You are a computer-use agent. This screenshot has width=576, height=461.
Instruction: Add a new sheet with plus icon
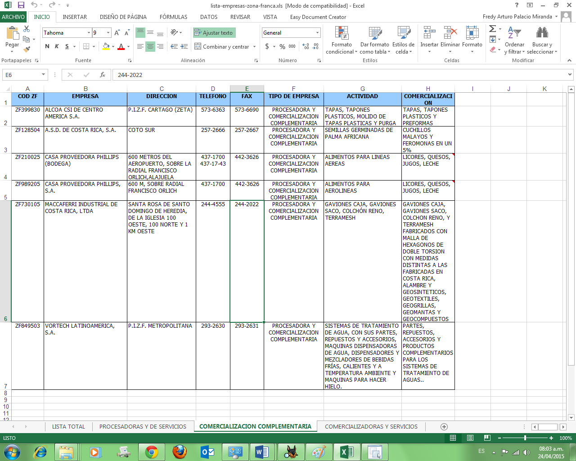444,426
